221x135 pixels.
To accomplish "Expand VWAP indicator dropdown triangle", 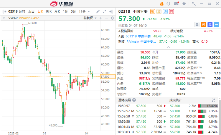I will point(4,18).
